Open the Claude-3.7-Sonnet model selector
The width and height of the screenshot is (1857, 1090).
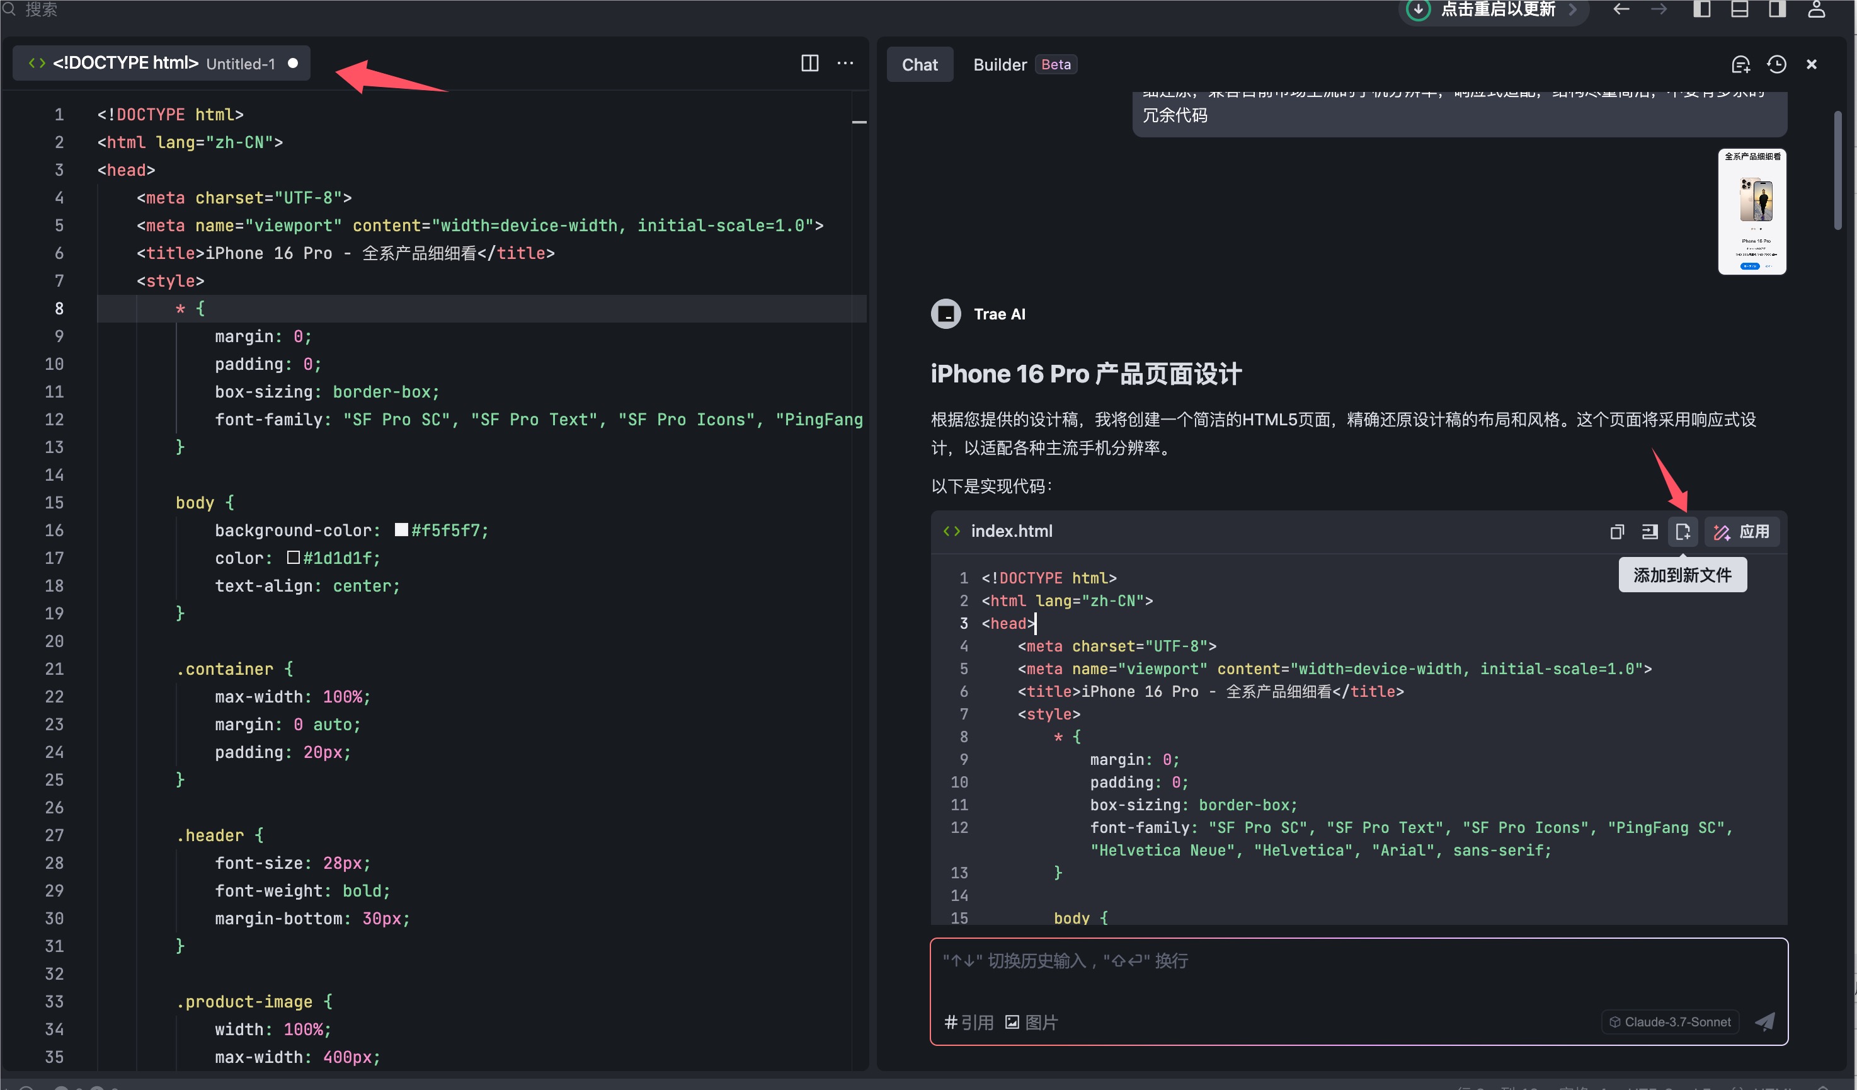point(1670,1021)
